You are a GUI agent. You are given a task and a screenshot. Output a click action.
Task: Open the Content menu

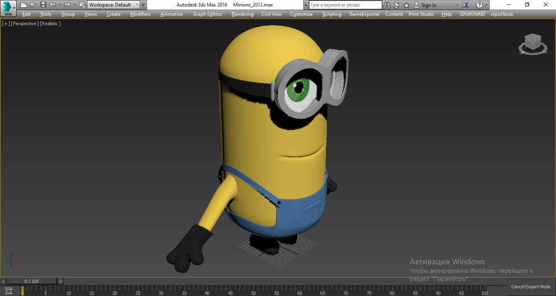pos(394,14)
